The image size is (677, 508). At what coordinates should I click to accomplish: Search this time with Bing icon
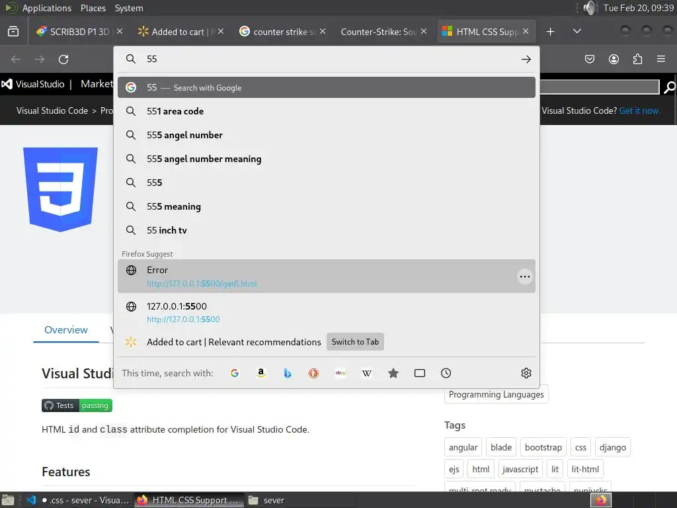tap(287, 373)
